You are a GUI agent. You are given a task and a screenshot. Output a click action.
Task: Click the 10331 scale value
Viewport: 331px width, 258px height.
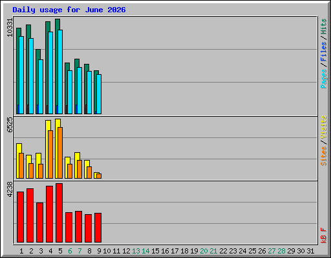(10, 28)
